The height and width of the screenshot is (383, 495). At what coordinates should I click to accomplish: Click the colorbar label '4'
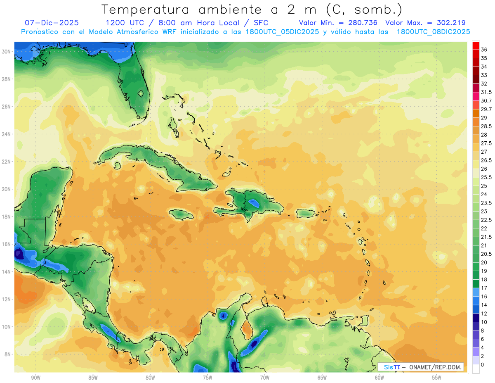coord(483,347)
